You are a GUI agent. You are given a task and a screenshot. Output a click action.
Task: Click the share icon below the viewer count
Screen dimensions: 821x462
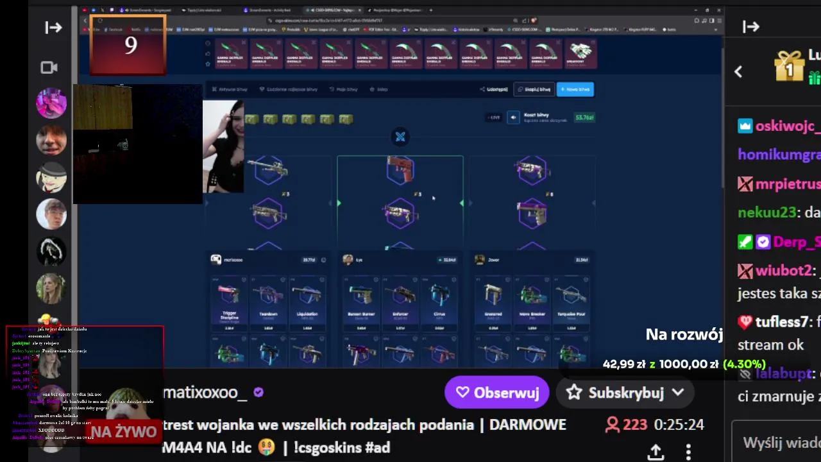[x=655, y=452]
